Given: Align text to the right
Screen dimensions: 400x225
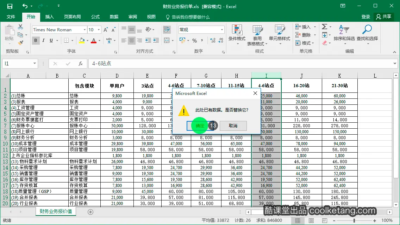Looking at the screenshot, I should pyautogui.click(x=139, y=40).
